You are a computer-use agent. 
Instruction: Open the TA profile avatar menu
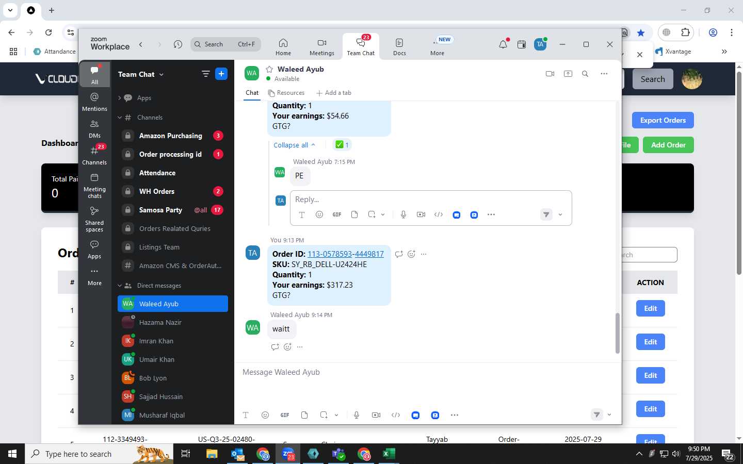coord(540,44)
